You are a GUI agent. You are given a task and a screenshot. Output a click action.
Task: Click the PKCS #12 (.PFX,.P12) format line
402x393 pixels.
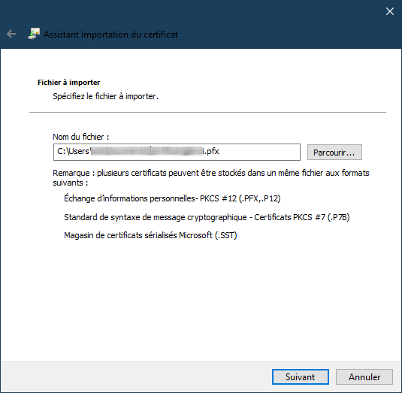pyautogui.click(x=172, y=198)
